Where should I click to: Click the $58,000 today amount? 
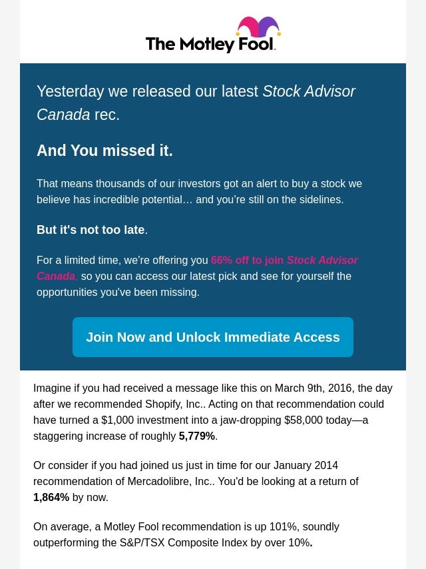point(318,420)
